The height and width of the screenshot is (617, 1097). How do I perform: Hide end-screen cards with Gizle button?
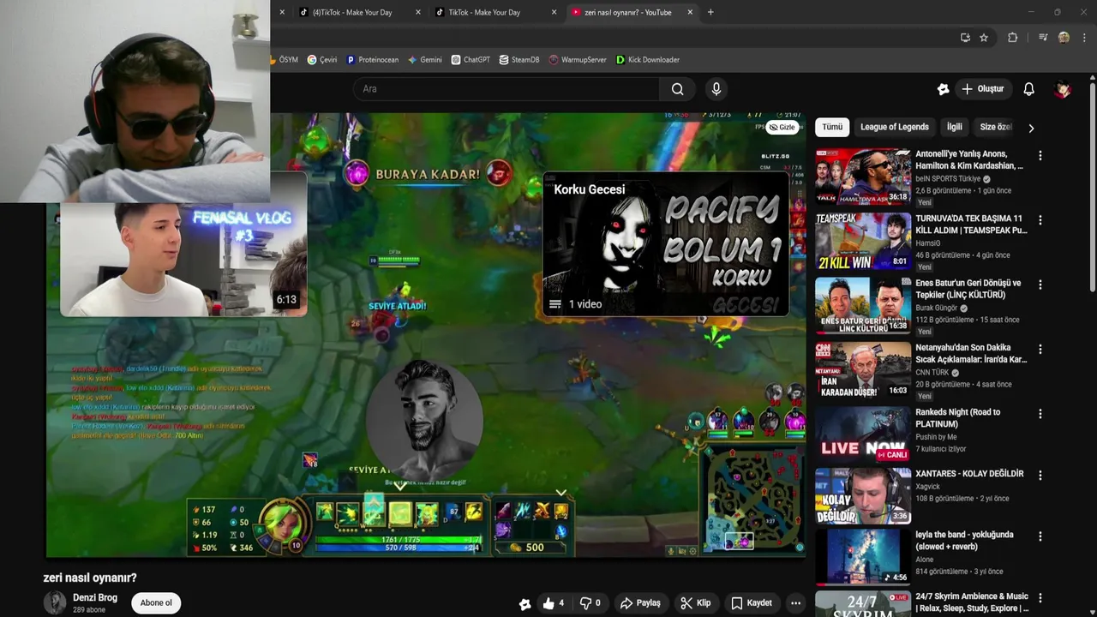tap(782, 127)
